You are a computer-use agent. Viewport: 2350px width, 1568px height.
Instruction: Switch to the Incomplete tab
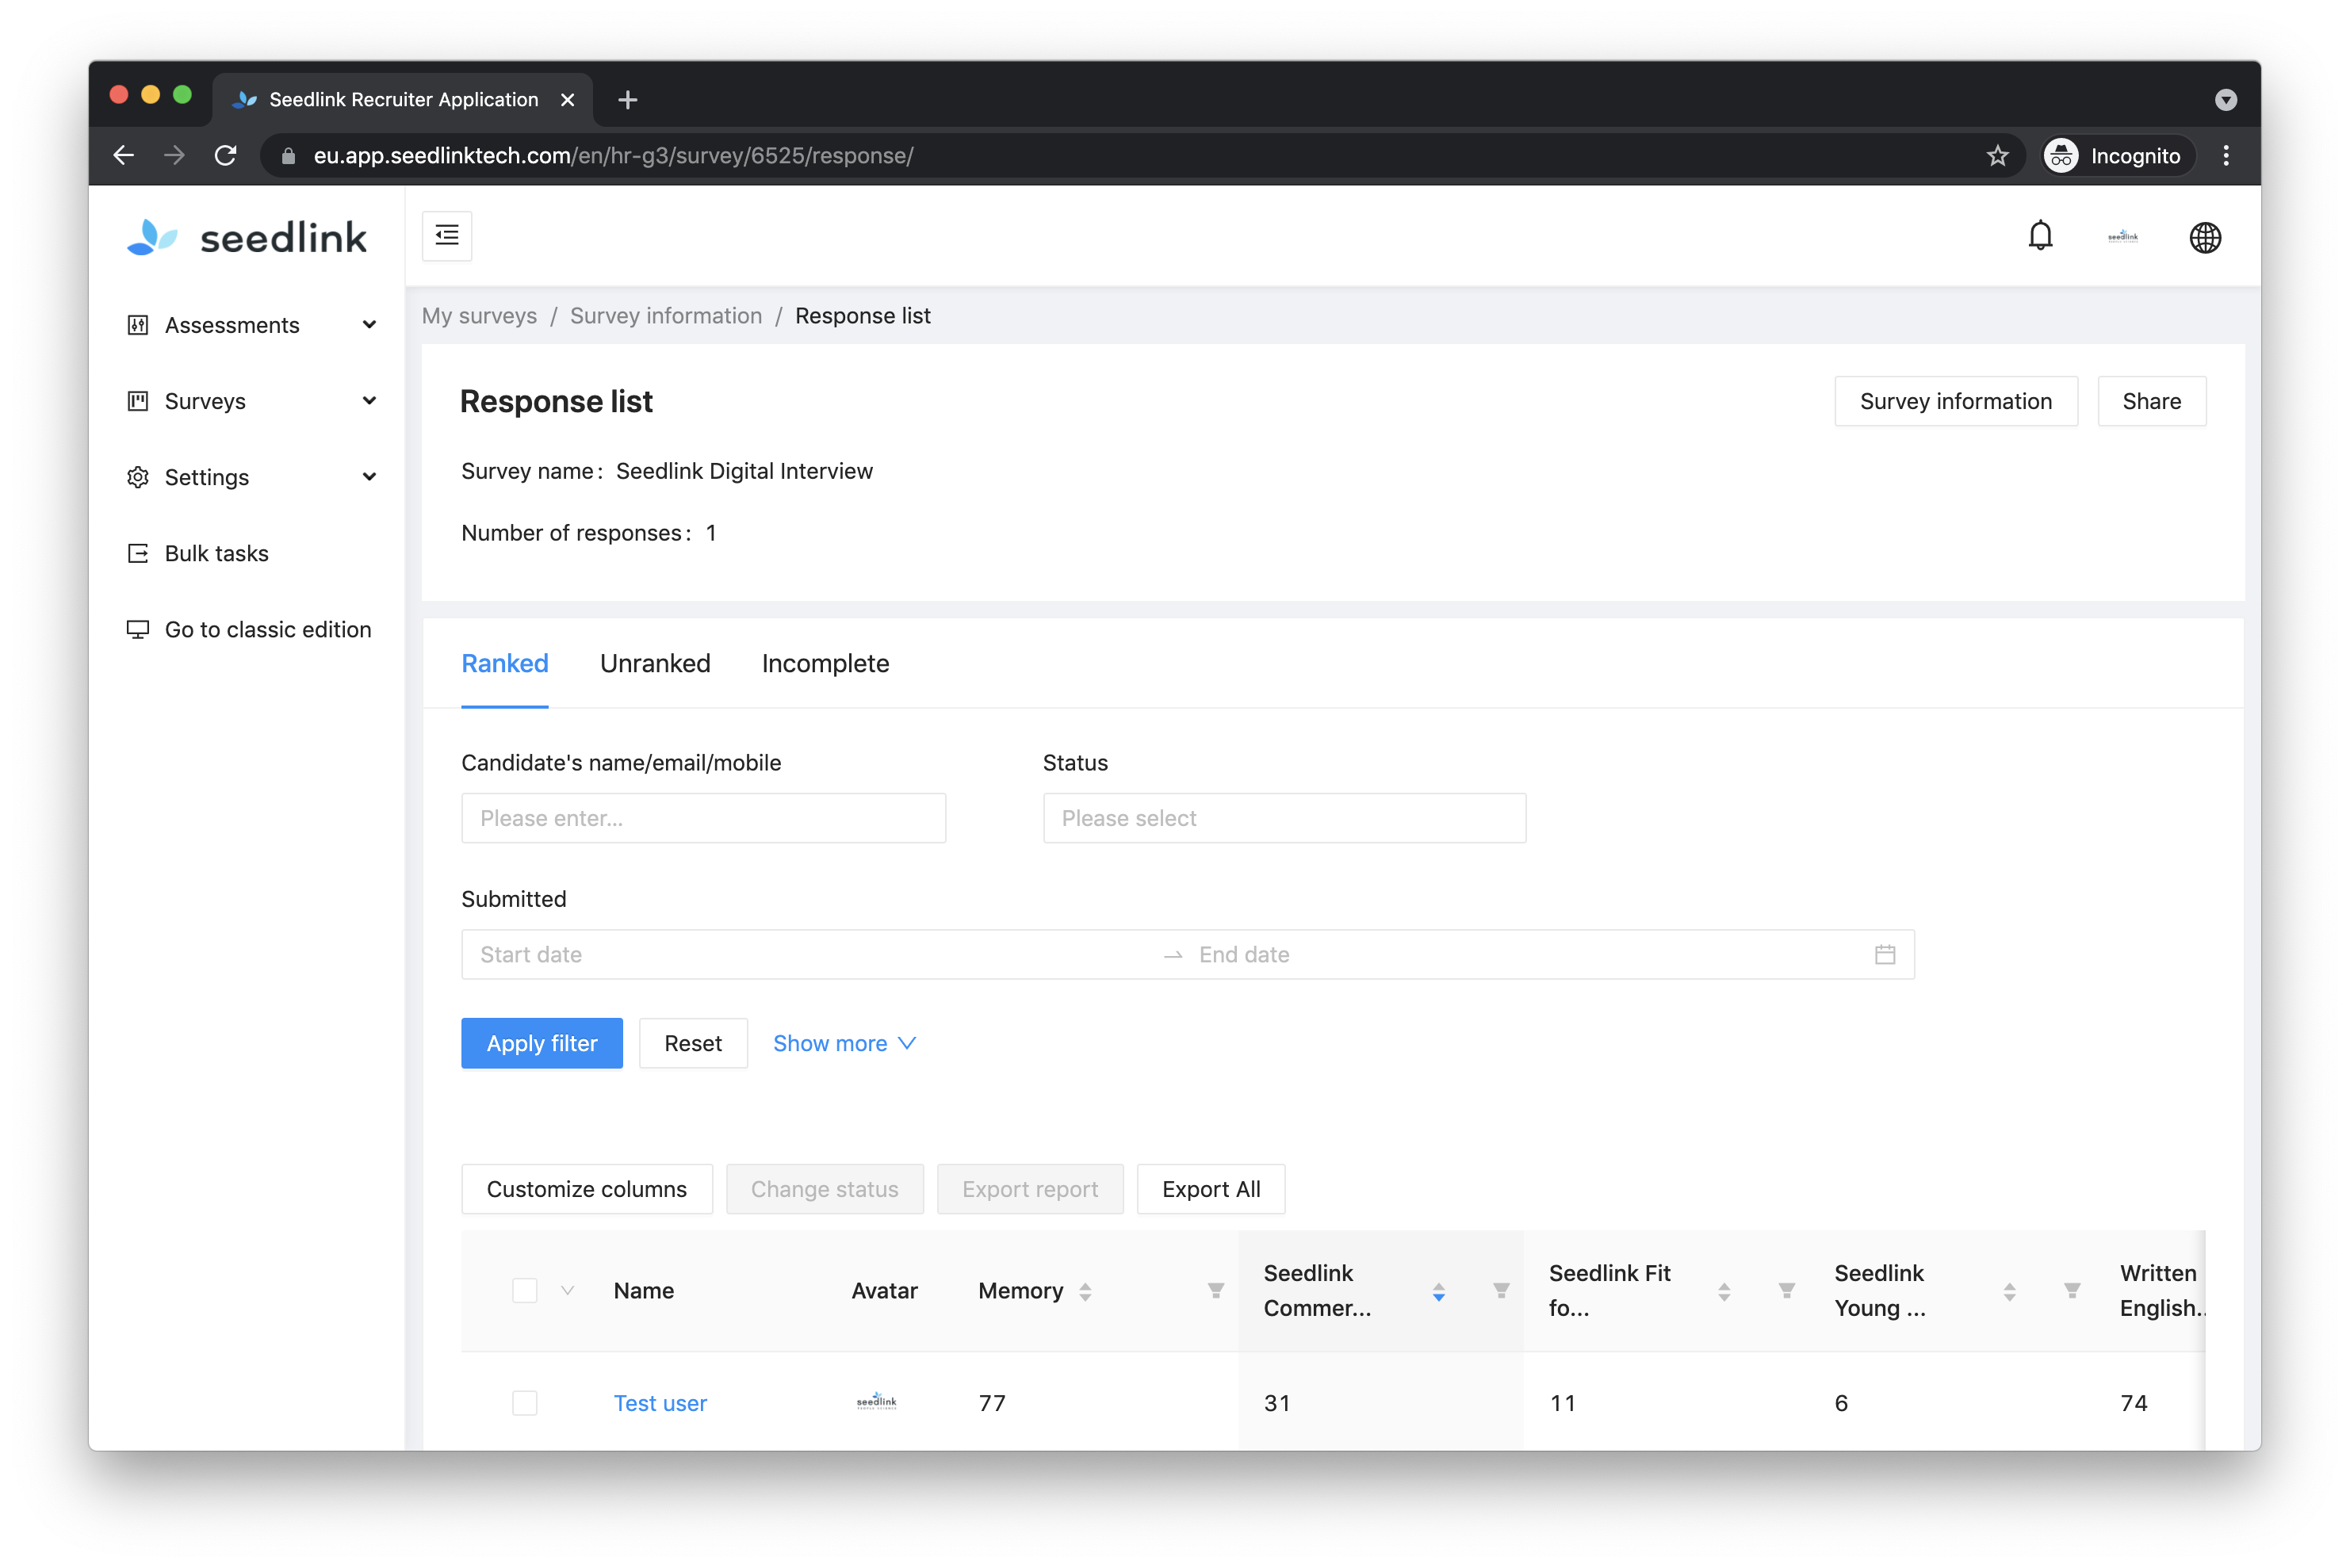click(x=825, y=663)
